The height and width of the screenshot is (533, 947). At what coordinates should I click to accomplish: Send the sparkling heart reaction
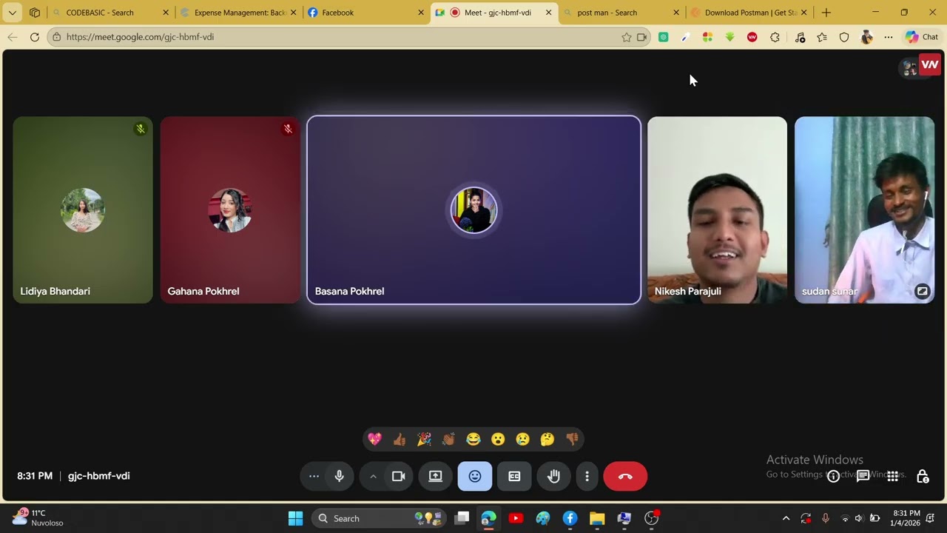pyautogui.click(x=375, y=439)
